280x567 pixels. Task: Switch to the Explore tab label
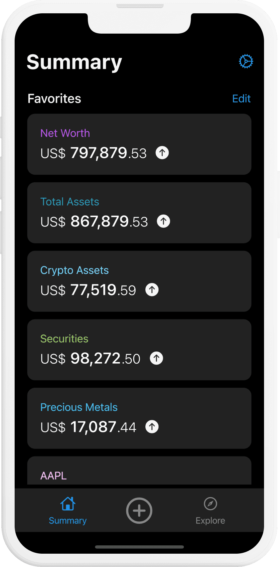(x=210, y=521)
